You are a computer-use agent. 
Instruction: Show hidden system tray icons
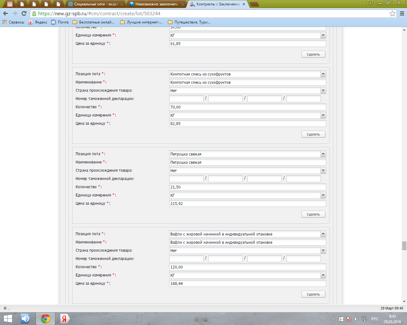[x=333, y=319]
